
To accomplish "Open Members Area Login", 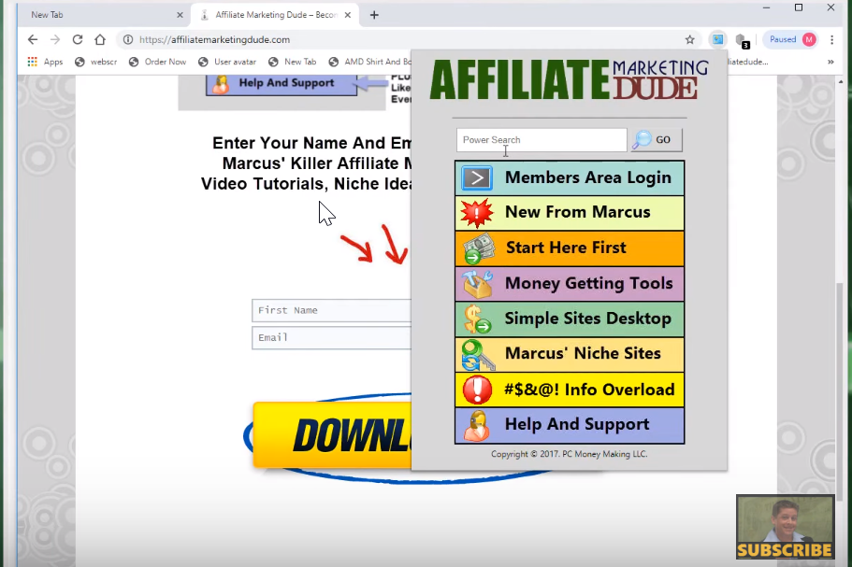I will coord(570,178).
